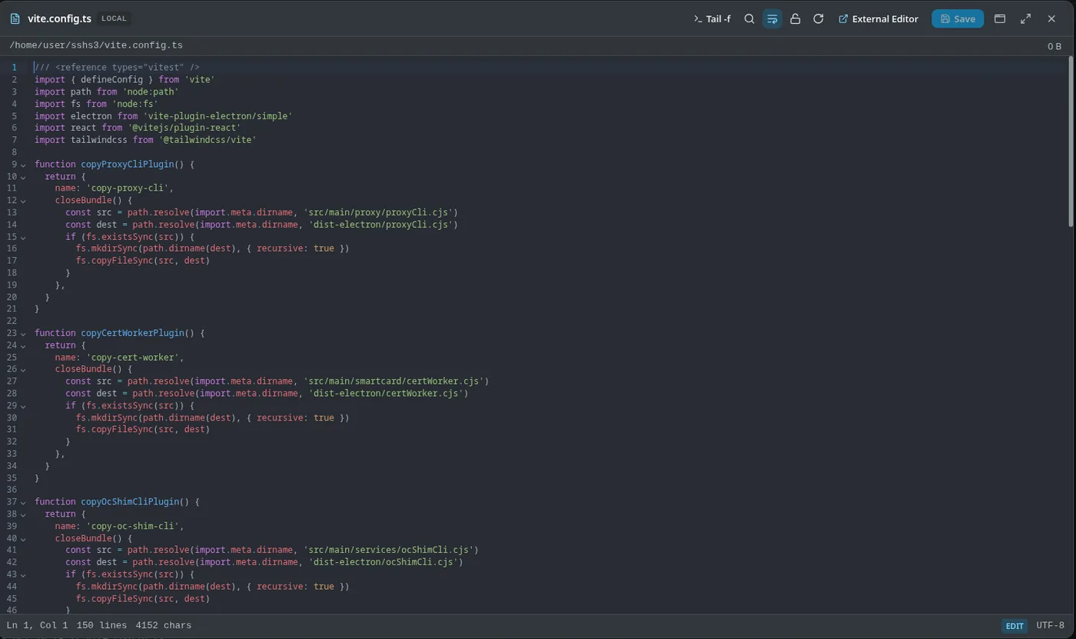Click the window mode icon next to Save
Screen dimensions: 1076x639
[999, 18]
